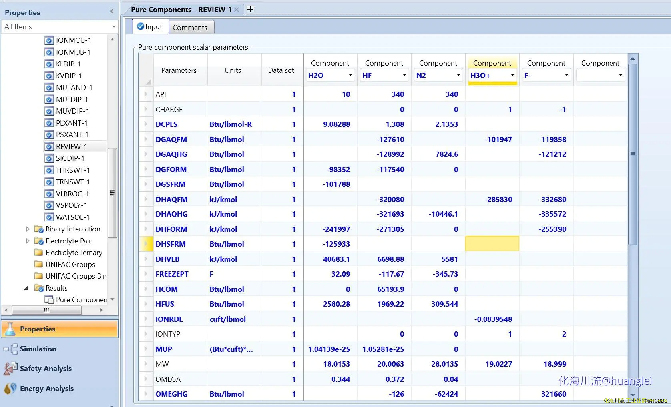Click the table vertical scrollbar thumb
Image resolution: width=671 pixels, height=407 pixels.
(x=633, y=154)
